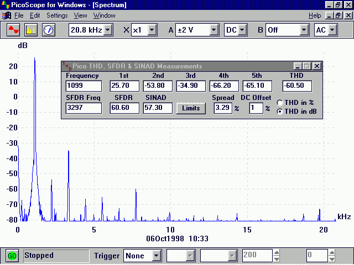Click the PicoScope application icon in the title bar
Image resolution: width=354 pixels, height=265 pixels.
(5, 4)
